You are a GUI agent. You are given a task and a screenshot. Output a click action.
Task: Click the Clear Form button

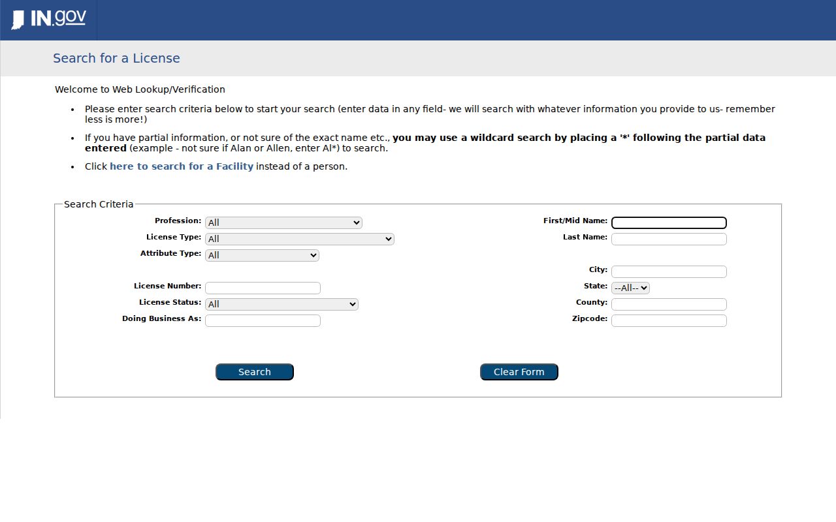(519, 372)
